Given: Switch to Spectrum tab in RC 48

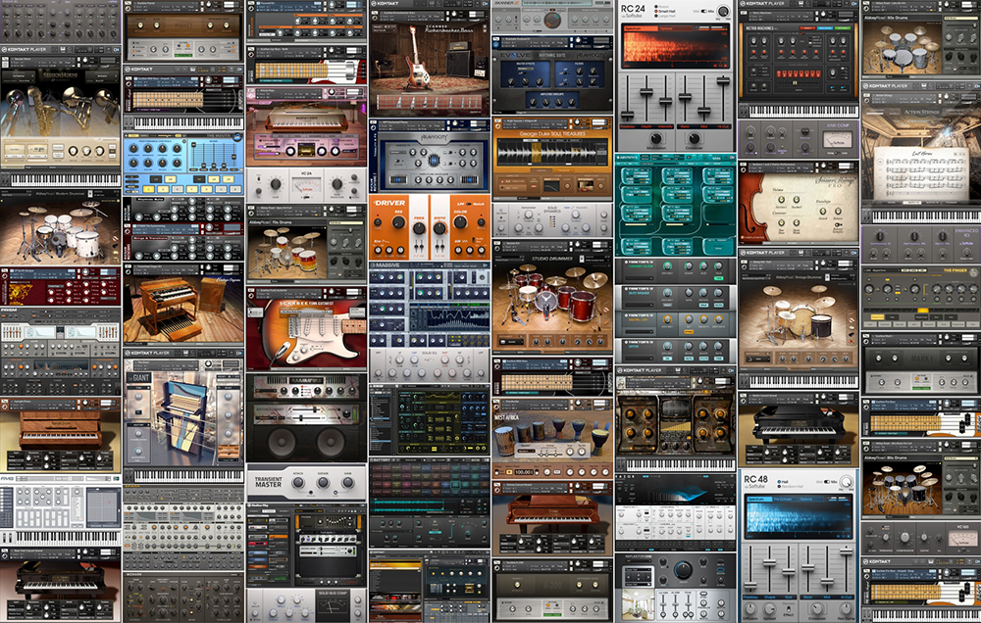Looking at the screenshot, I should tap(757, 499).
